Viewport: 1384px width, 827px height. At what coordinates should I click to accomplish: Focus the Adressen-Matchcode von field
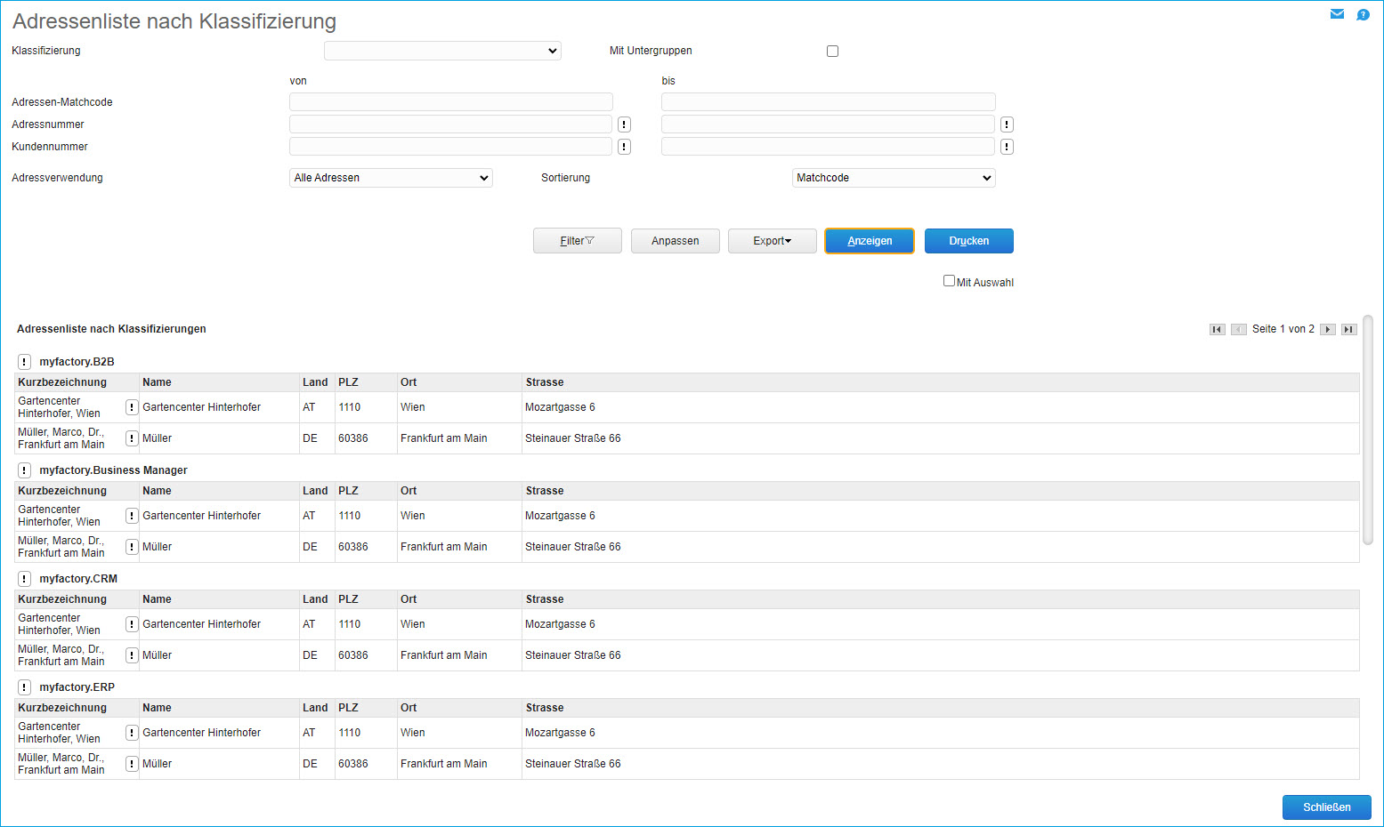coord(451,102)
